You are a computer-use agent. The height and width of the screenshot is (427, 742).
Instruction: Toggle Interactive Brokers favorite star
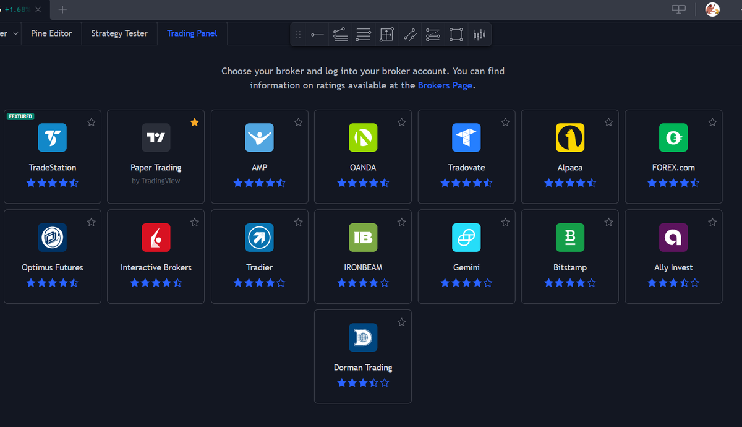(195, 222)
